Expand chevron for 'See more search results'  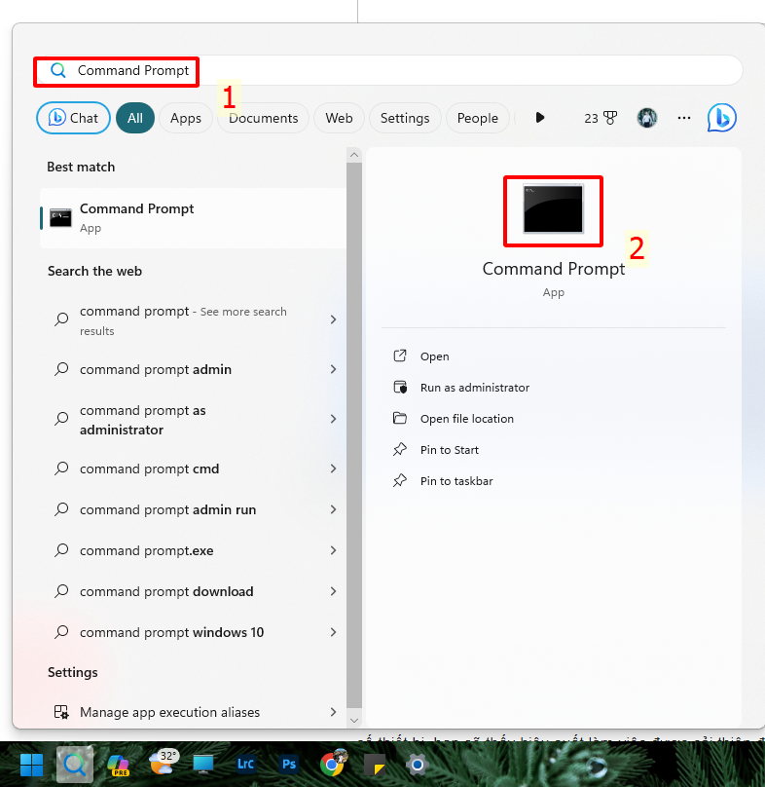coord(333,319)
